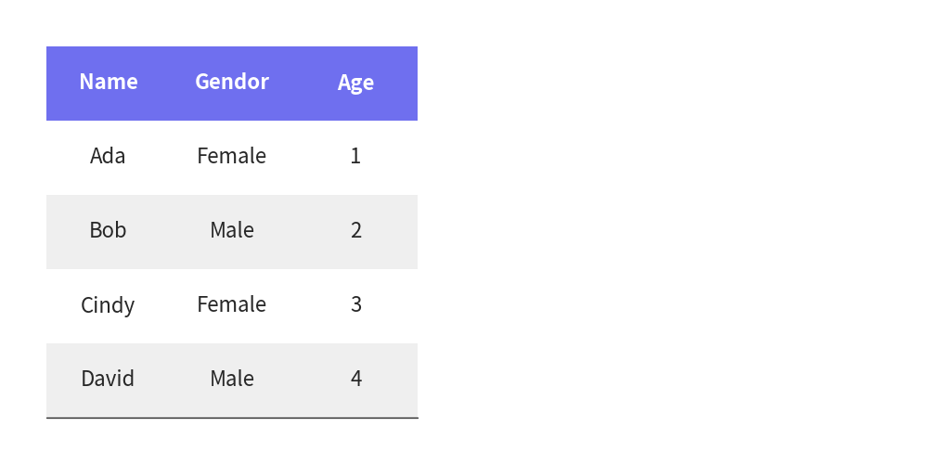The width and height of the screenshot is (928, 464).
Task: Click the Name column header
Action: 109,82
